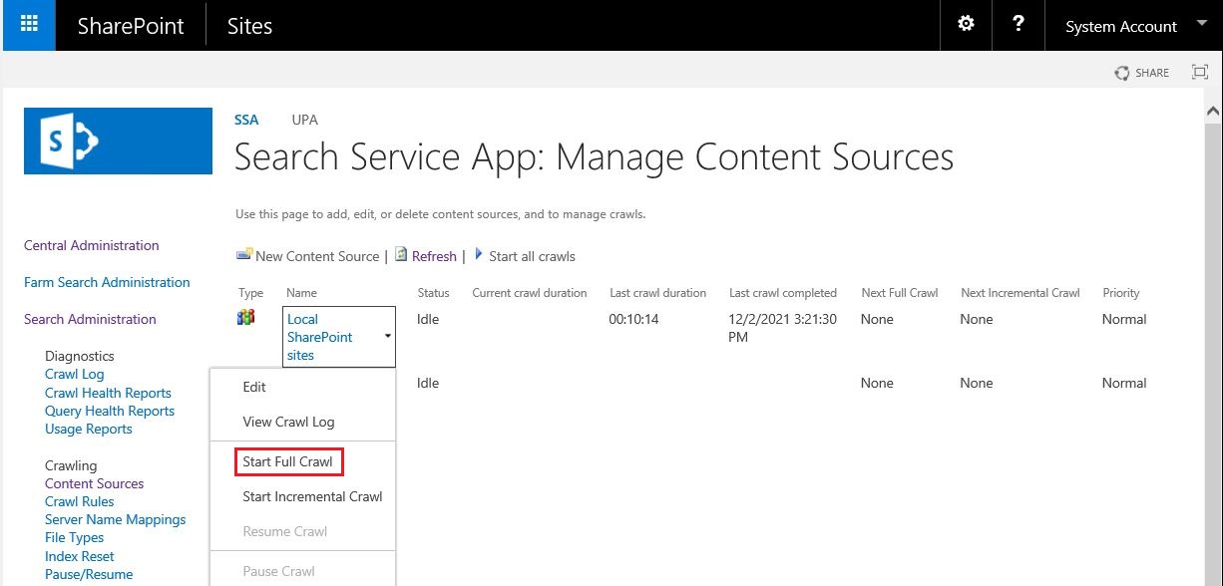The width and height of the screenshot is (1223, 586).
Task: Open Query Health Reports link
Action: pyautogui.click(x=110, y=411)
